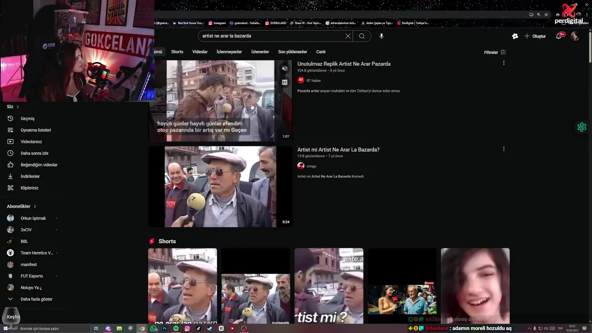This screenshot has height=333, width=592.
Task: Select the Son yüklenenler filter chip
Action: point(292,52)
